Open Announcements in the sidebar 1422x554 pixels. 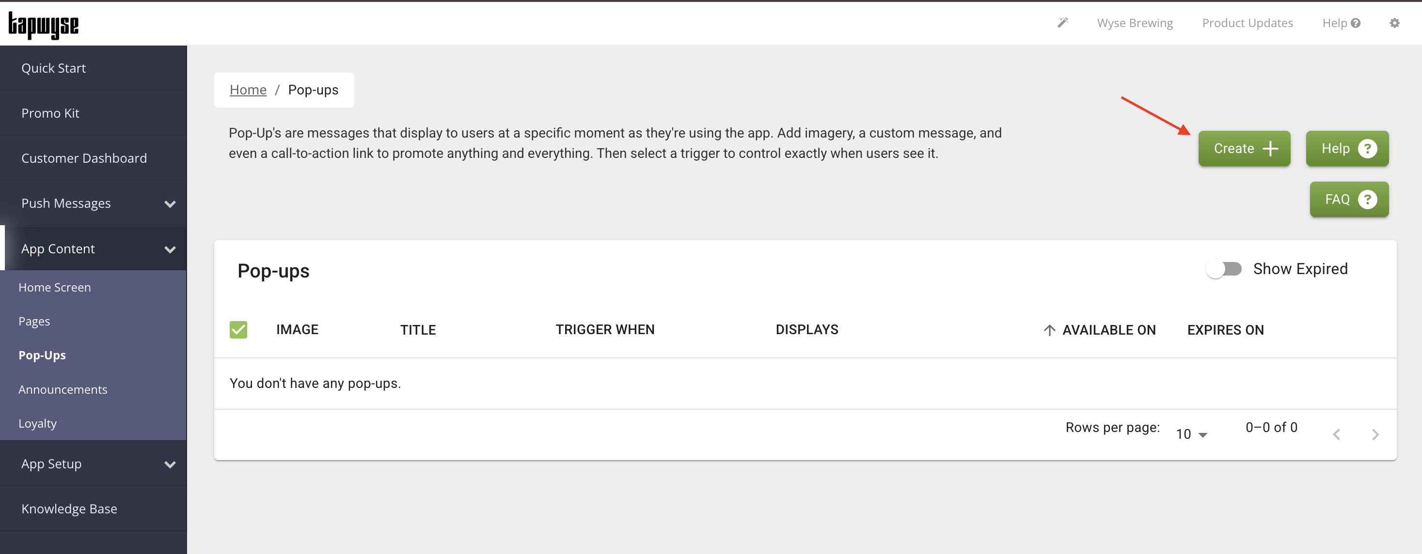coord(63,389)
